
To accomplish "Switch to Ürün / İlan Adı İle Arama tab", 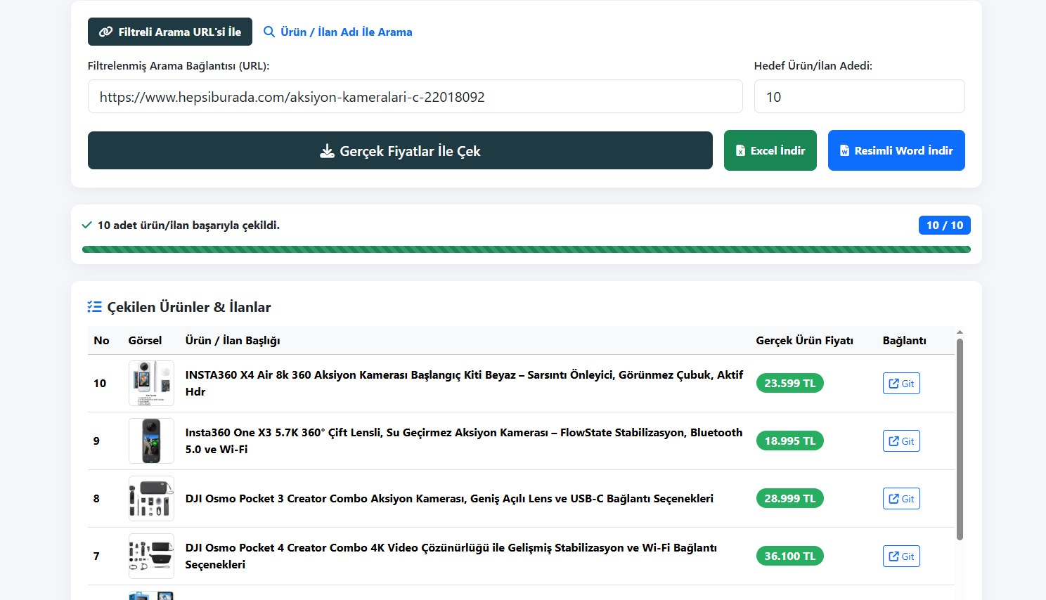I will point(338,32).
